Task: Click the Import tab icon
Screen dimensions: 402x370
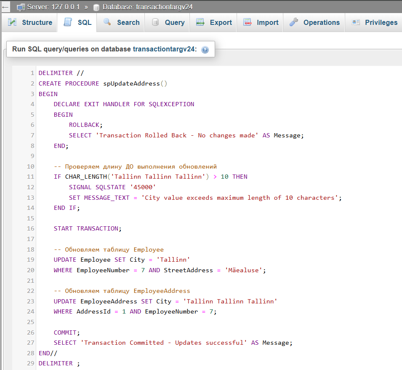Action: coord(248,22)
